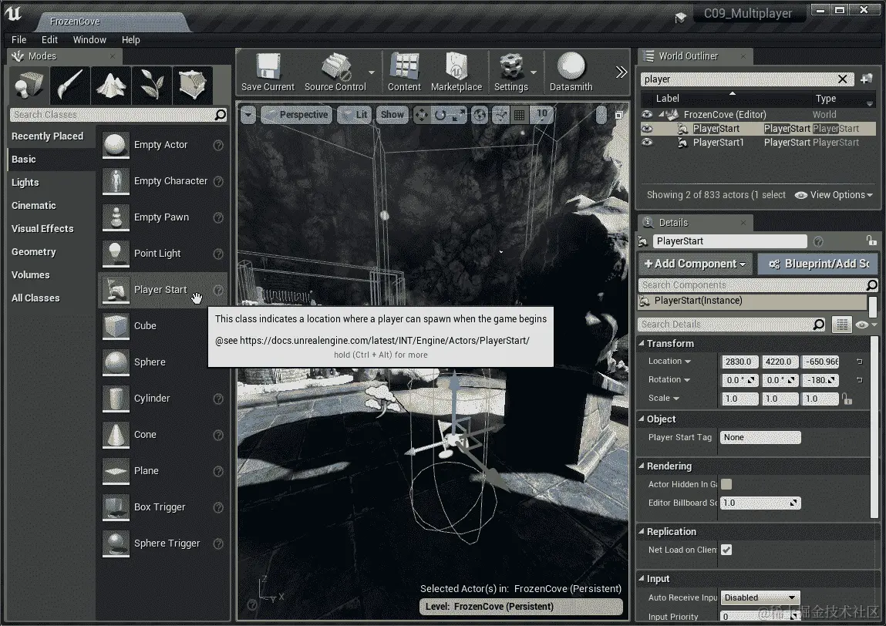Toggle visibility eye for FrozenCove (Editor)

pos(647,115)
